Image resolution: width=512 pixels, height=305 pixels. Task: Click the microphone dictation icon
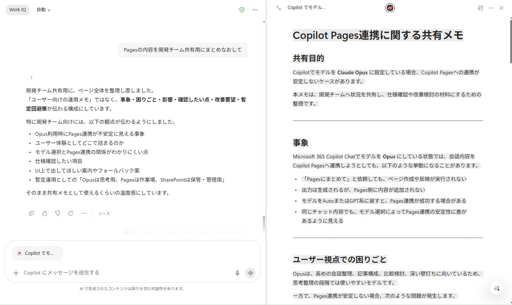coord(237,273)
